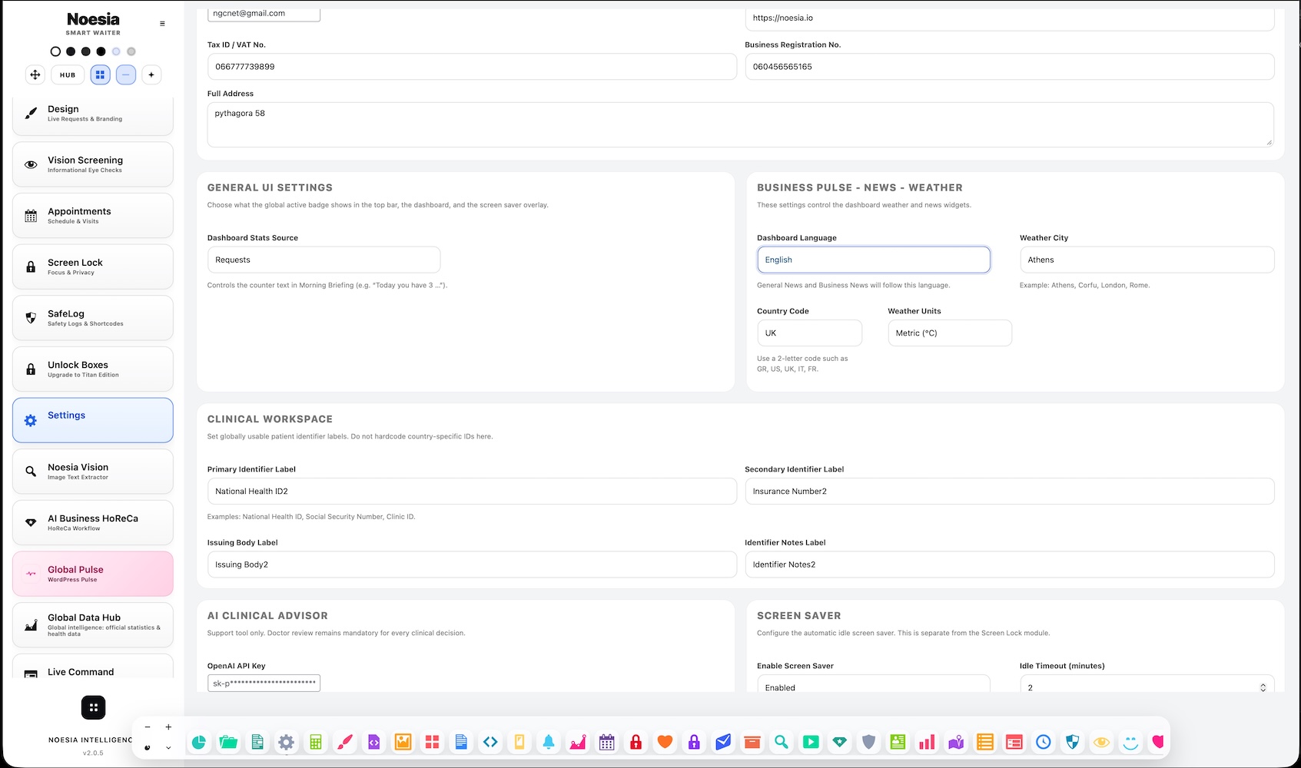The width and height of the screenshot is (1301, 768).
Task: Pick the pale blue theme circle swatch
Action: [116, 51]
